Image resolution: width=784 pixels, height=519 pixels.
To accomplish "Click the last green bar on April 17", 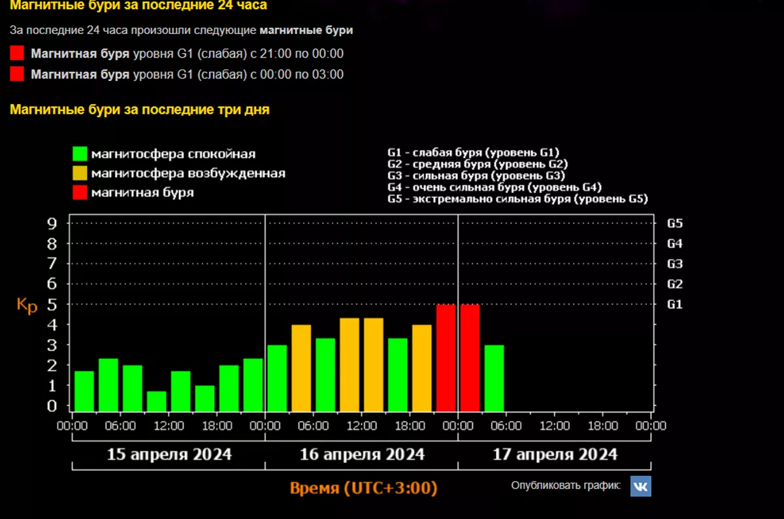I will pyautogui.click(x=494, y=378).
